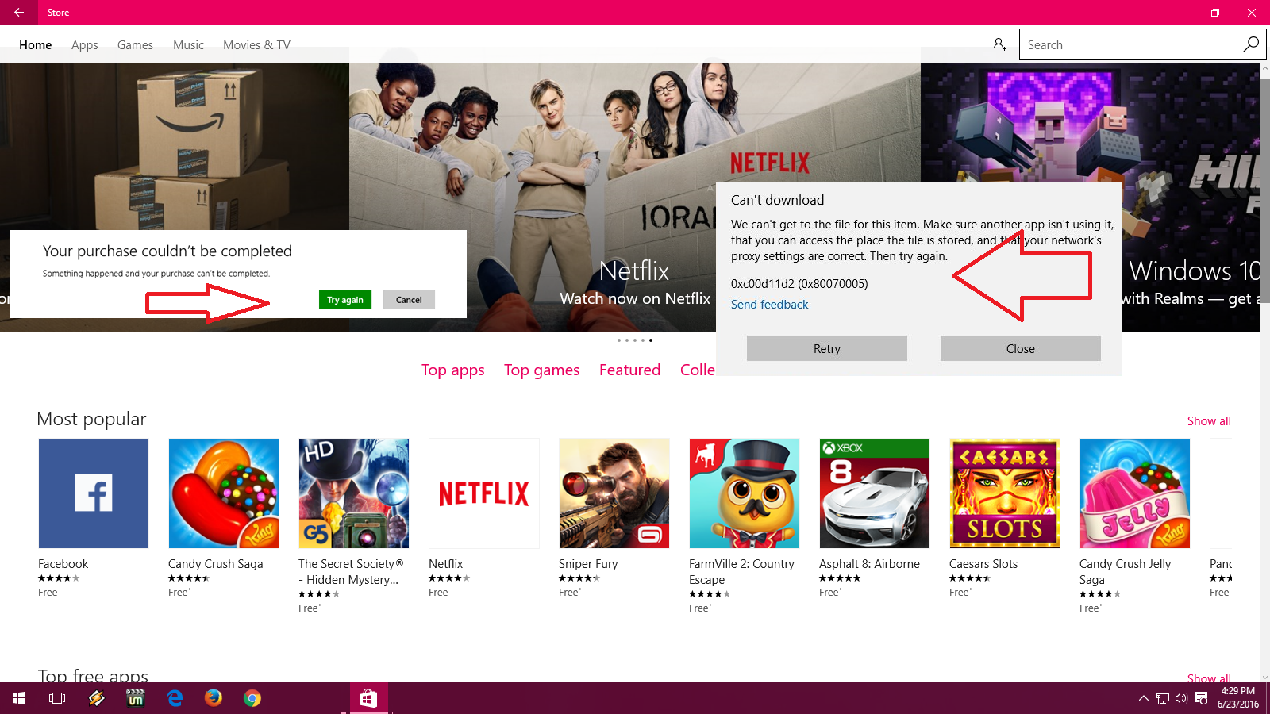Open the Action Center notification icon
Image resolution: width=1270 pixels, height=714 pixels.
(x=1201, y=698)
